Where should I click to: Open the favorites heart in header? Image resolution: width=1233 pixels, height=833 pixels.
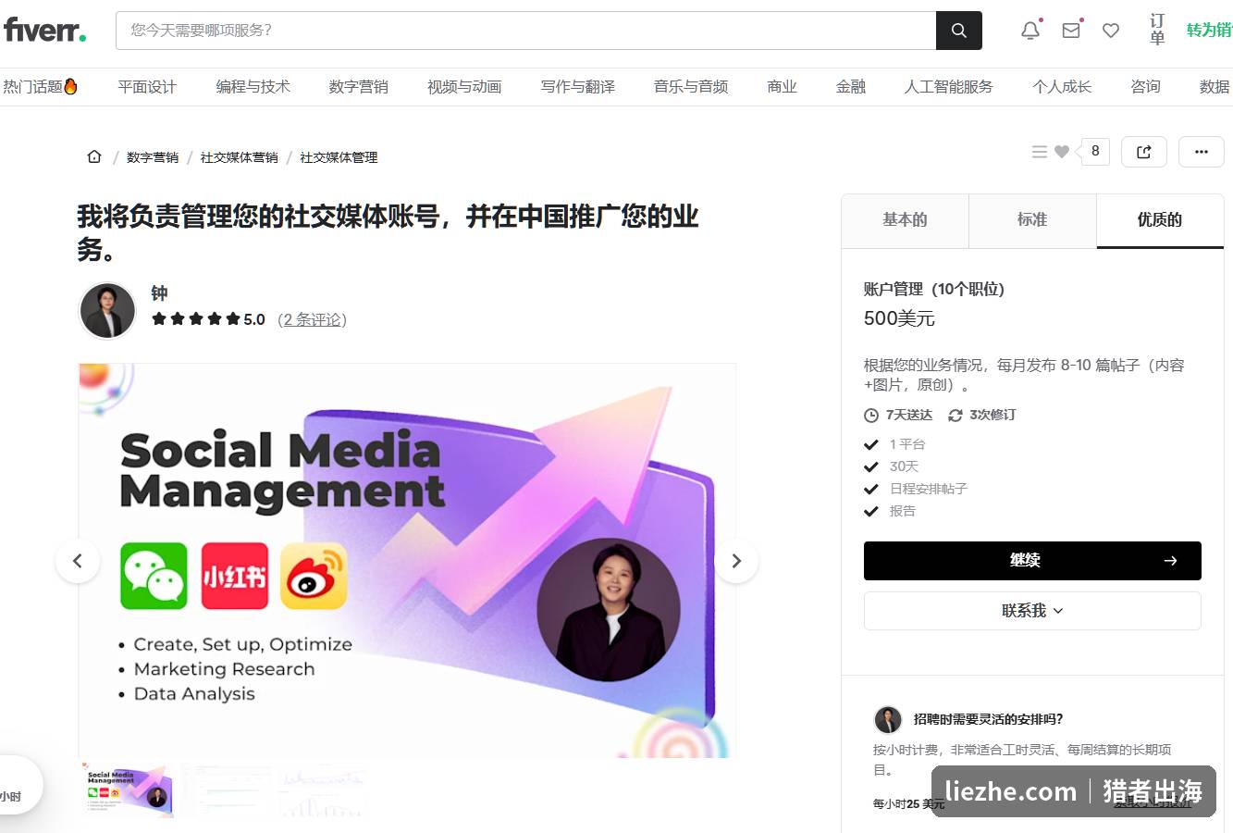click(1111, 31)
